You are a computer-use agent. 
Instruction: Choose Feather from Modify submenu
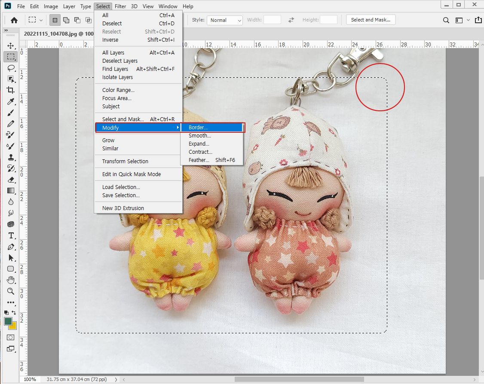point(212,160)
